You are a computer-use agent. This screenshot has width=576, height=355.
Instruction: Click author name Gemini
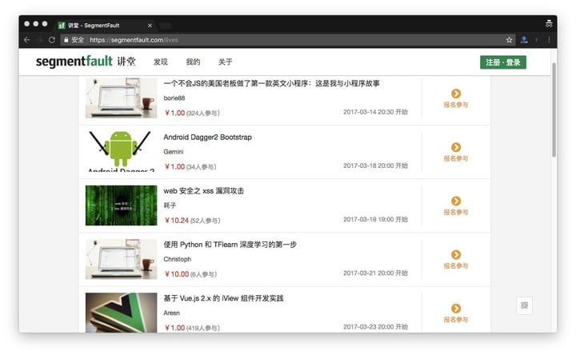[x=174, y=152]
